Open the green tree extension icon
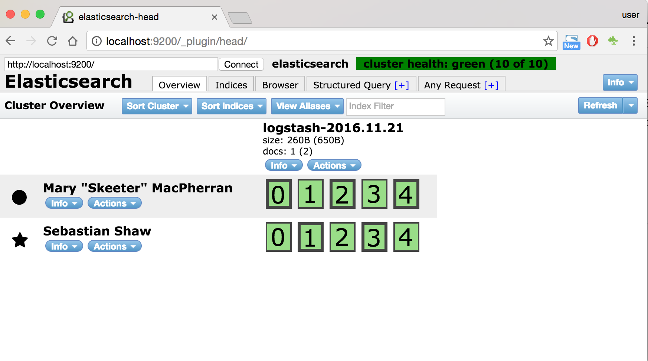The height and width of the screenshot is (361, 648). coord(613,40)
